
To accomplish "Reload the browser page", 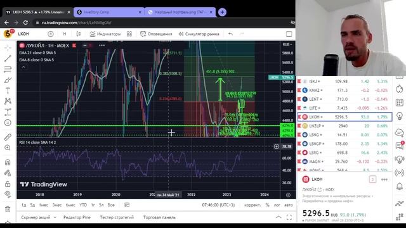I will click(x=25, y=23).
